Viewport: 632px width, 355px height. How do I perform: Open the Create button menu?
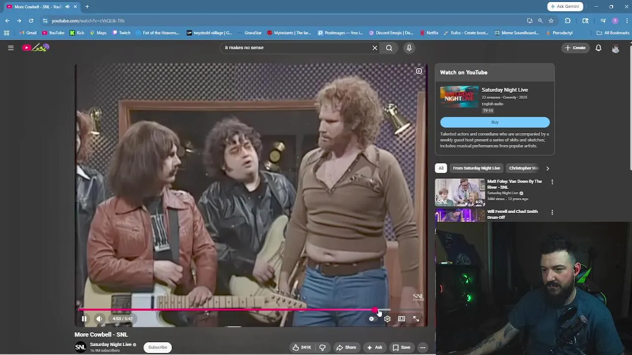575,48
